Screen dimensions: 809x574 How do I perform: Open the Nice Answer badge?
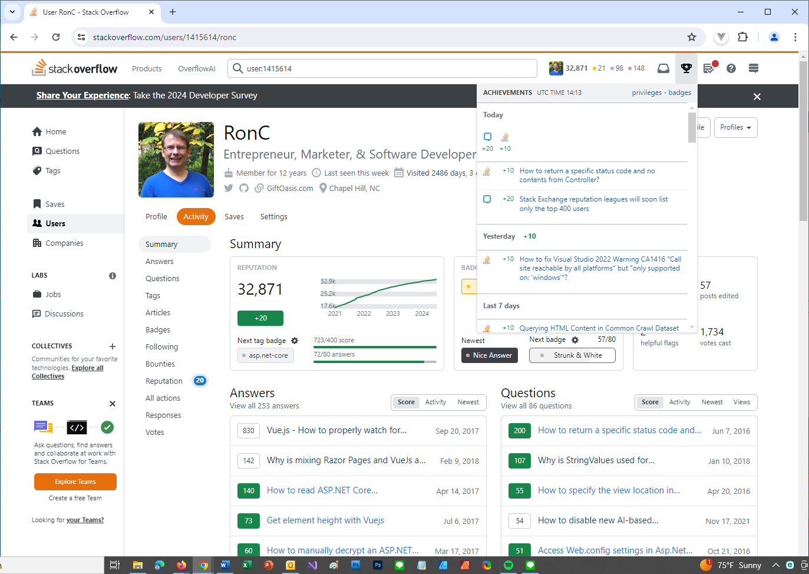pyautogui.click(x=489, y=355)
